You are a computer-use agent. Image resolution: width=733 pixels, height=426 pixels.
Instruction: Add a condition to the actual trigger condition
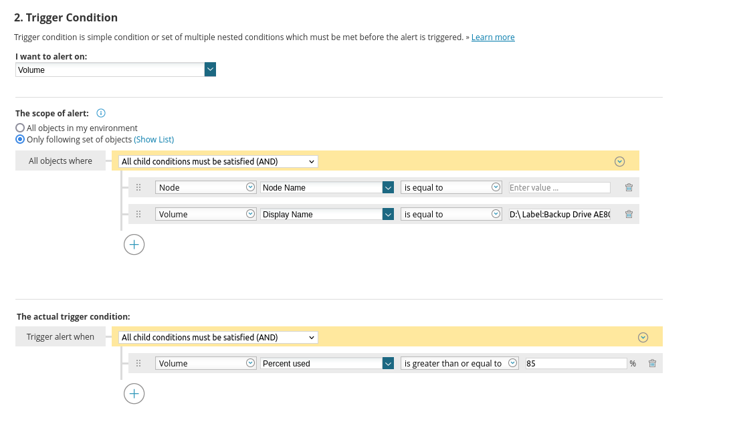(134, 394)
